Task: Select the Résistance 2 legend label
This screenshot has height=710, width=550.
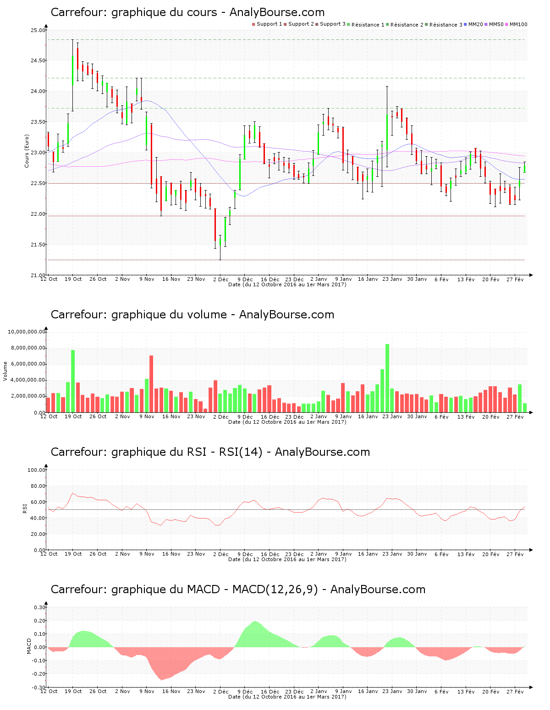Action: (407, 25)
